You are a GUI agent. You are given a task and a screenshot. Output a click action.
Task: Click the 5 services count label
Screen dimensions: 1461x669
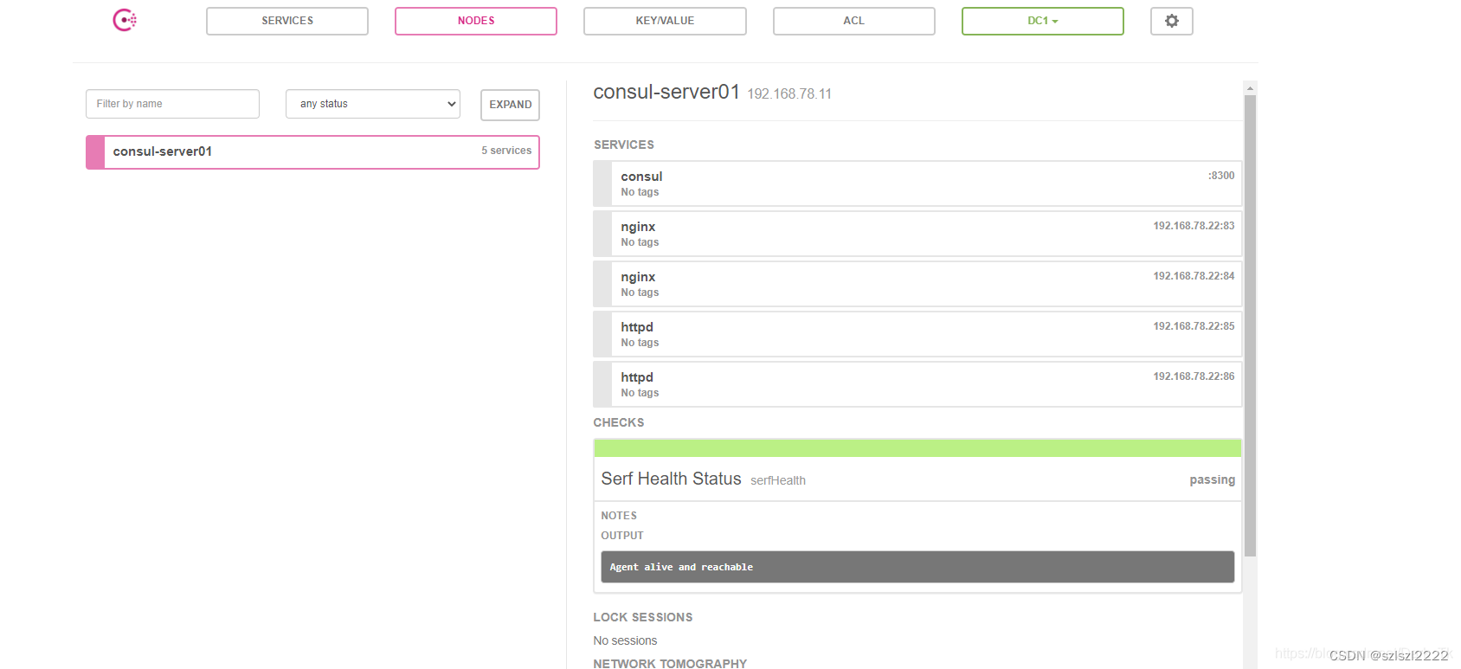(x=506, y=151)
